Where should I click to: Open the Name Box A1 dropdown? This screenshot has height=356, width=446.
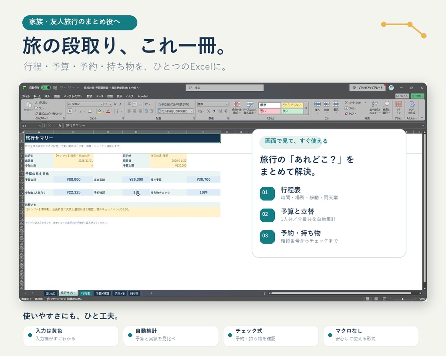pyautogui.click(x=40, y=126)
